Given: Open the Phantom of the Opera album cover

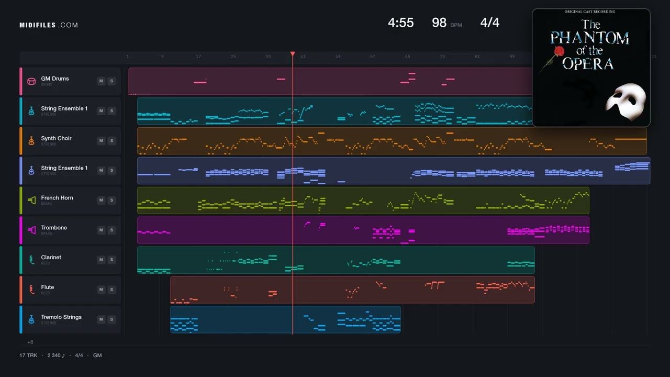Looking at the screenshot, I should point(591,68).
